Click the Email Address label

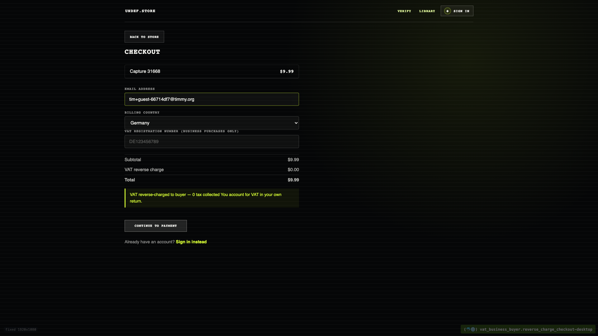[x=140, y=89]
